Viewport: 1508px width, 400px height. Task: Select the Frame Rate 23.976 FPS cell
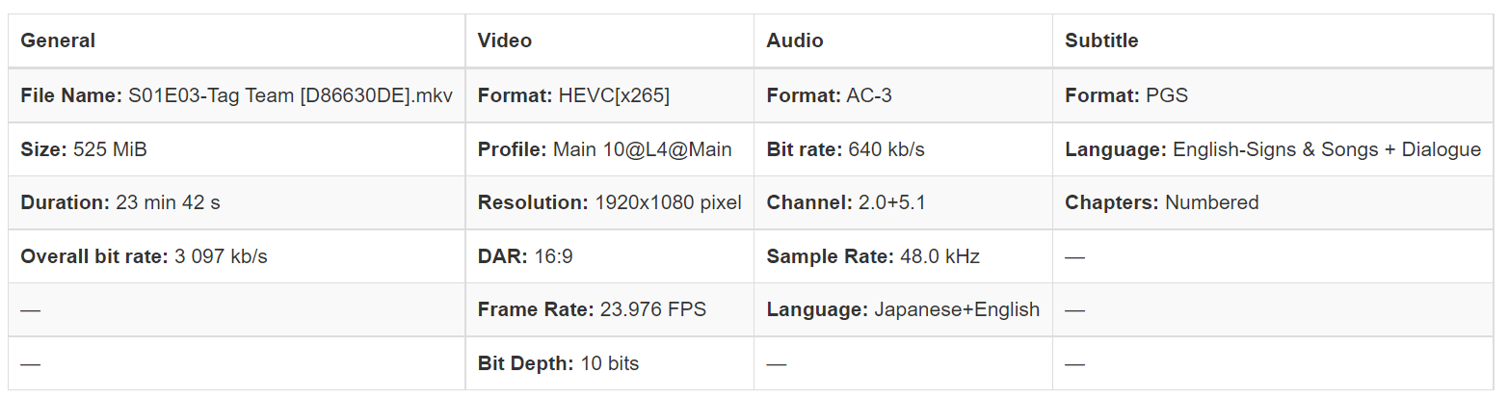[592, 309]
